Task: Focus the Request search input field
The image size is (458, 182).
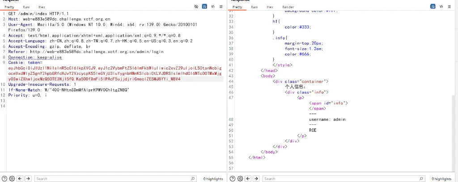Action: (116, 178)
